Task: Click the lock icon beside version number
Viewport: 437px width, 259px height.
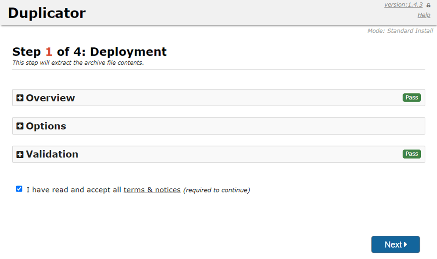Action: click(428, 5)
